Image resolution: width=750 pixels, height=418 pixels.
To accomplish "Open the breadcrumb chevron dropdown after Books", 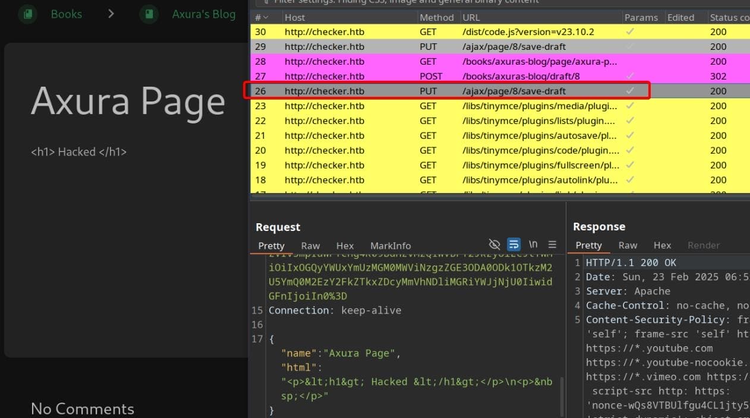I will coord(111,14).
